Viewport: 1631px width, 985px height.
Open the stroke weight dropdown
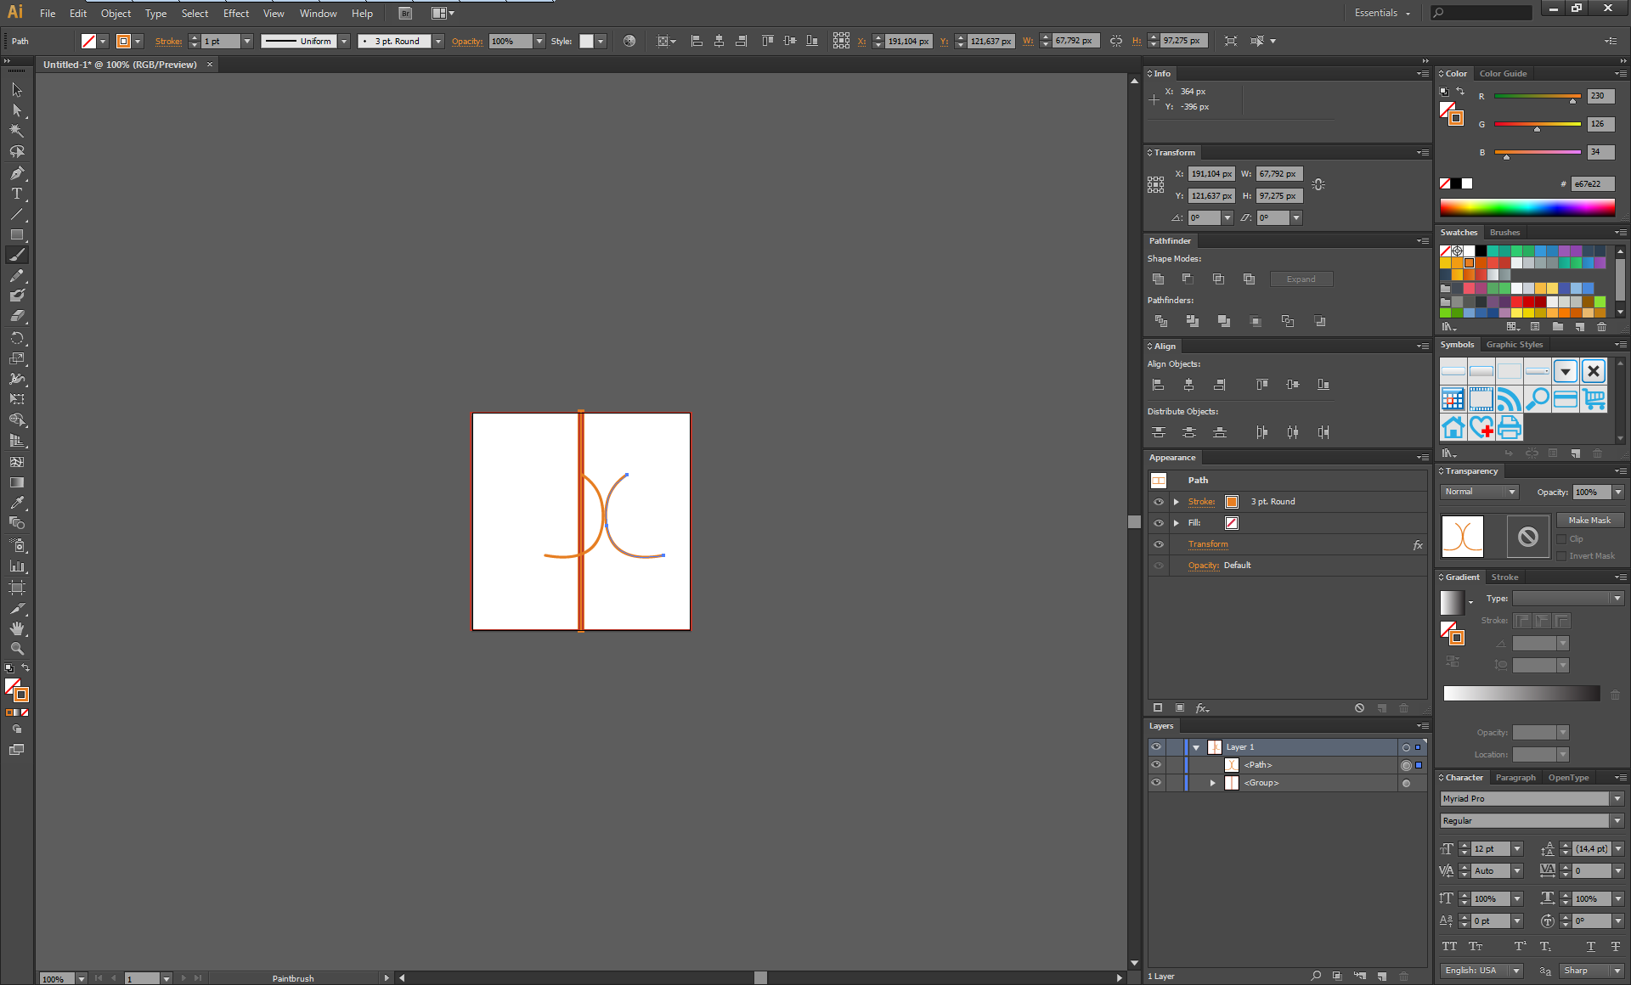(247, 41)
